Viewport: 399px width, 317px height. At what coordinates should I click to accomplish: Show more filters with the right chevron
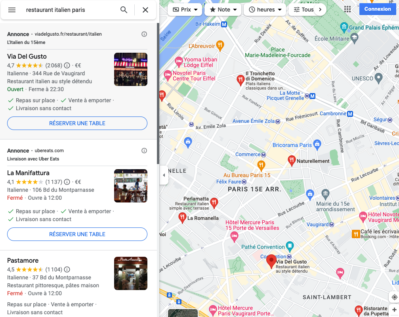(320, 10)
